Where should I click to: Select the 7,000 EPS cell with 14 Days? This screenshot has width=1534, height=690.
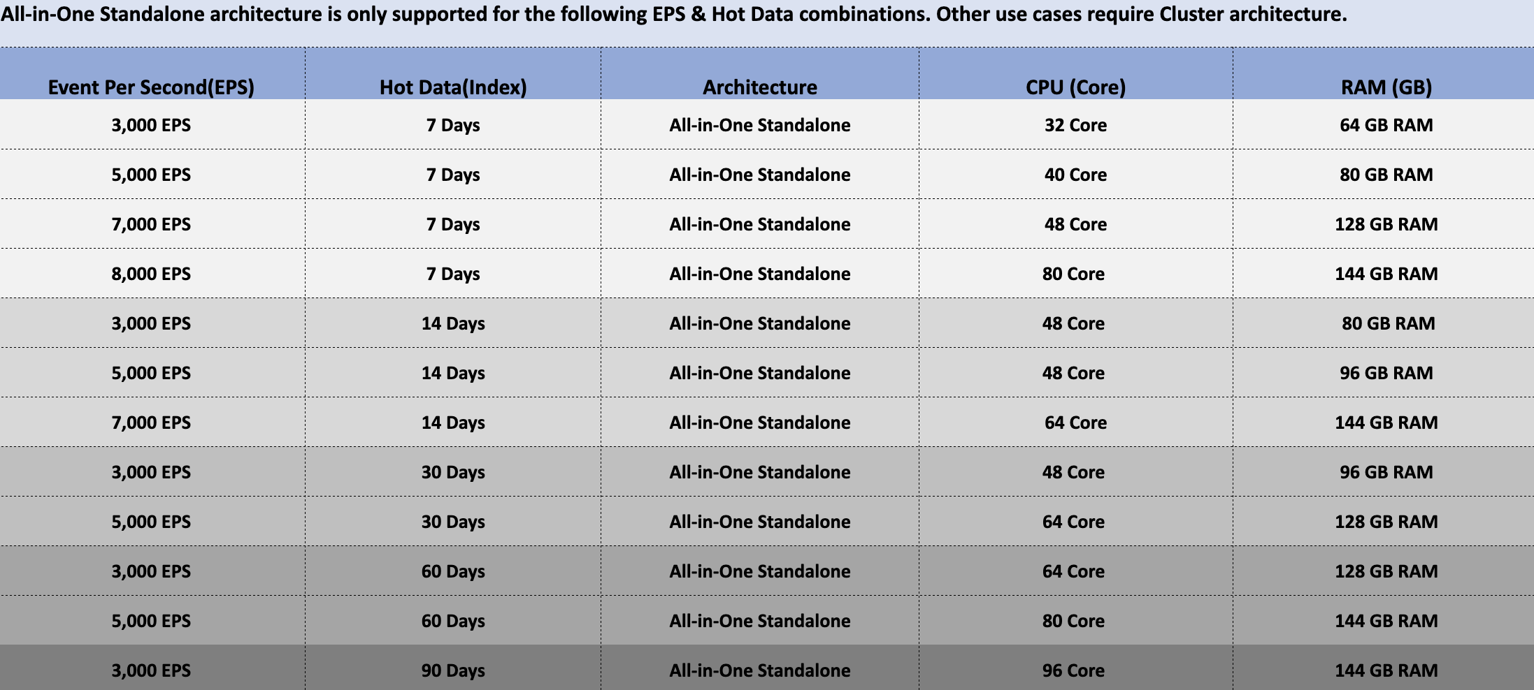(x=151, y=423)
